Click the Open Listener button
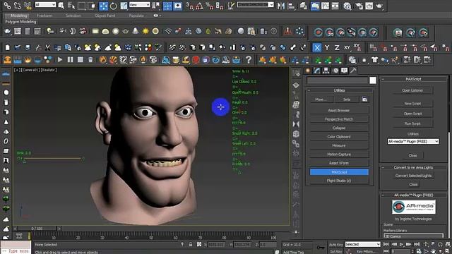The height and width of the screenshot is (254, 452). (x=412, y=90)
